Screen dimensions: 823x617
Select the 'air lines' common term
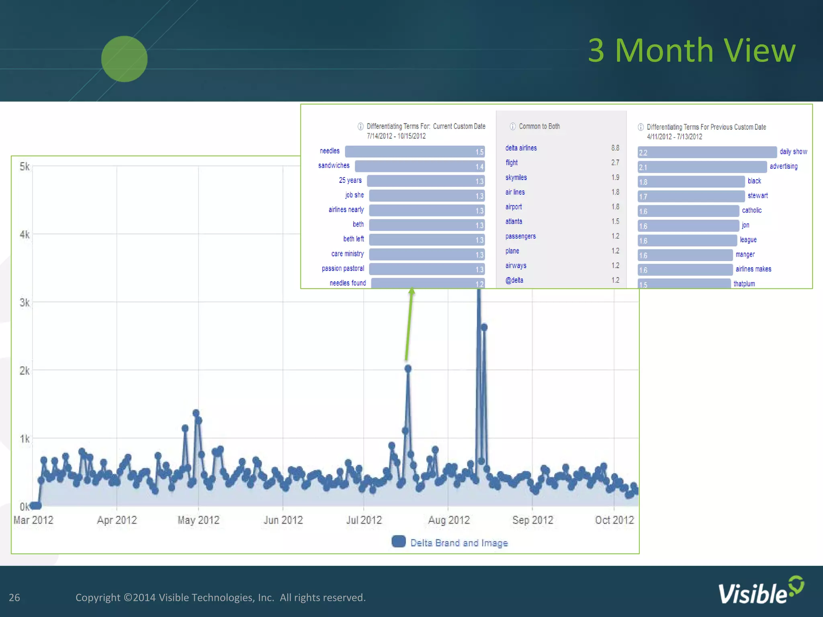(515, 192)
